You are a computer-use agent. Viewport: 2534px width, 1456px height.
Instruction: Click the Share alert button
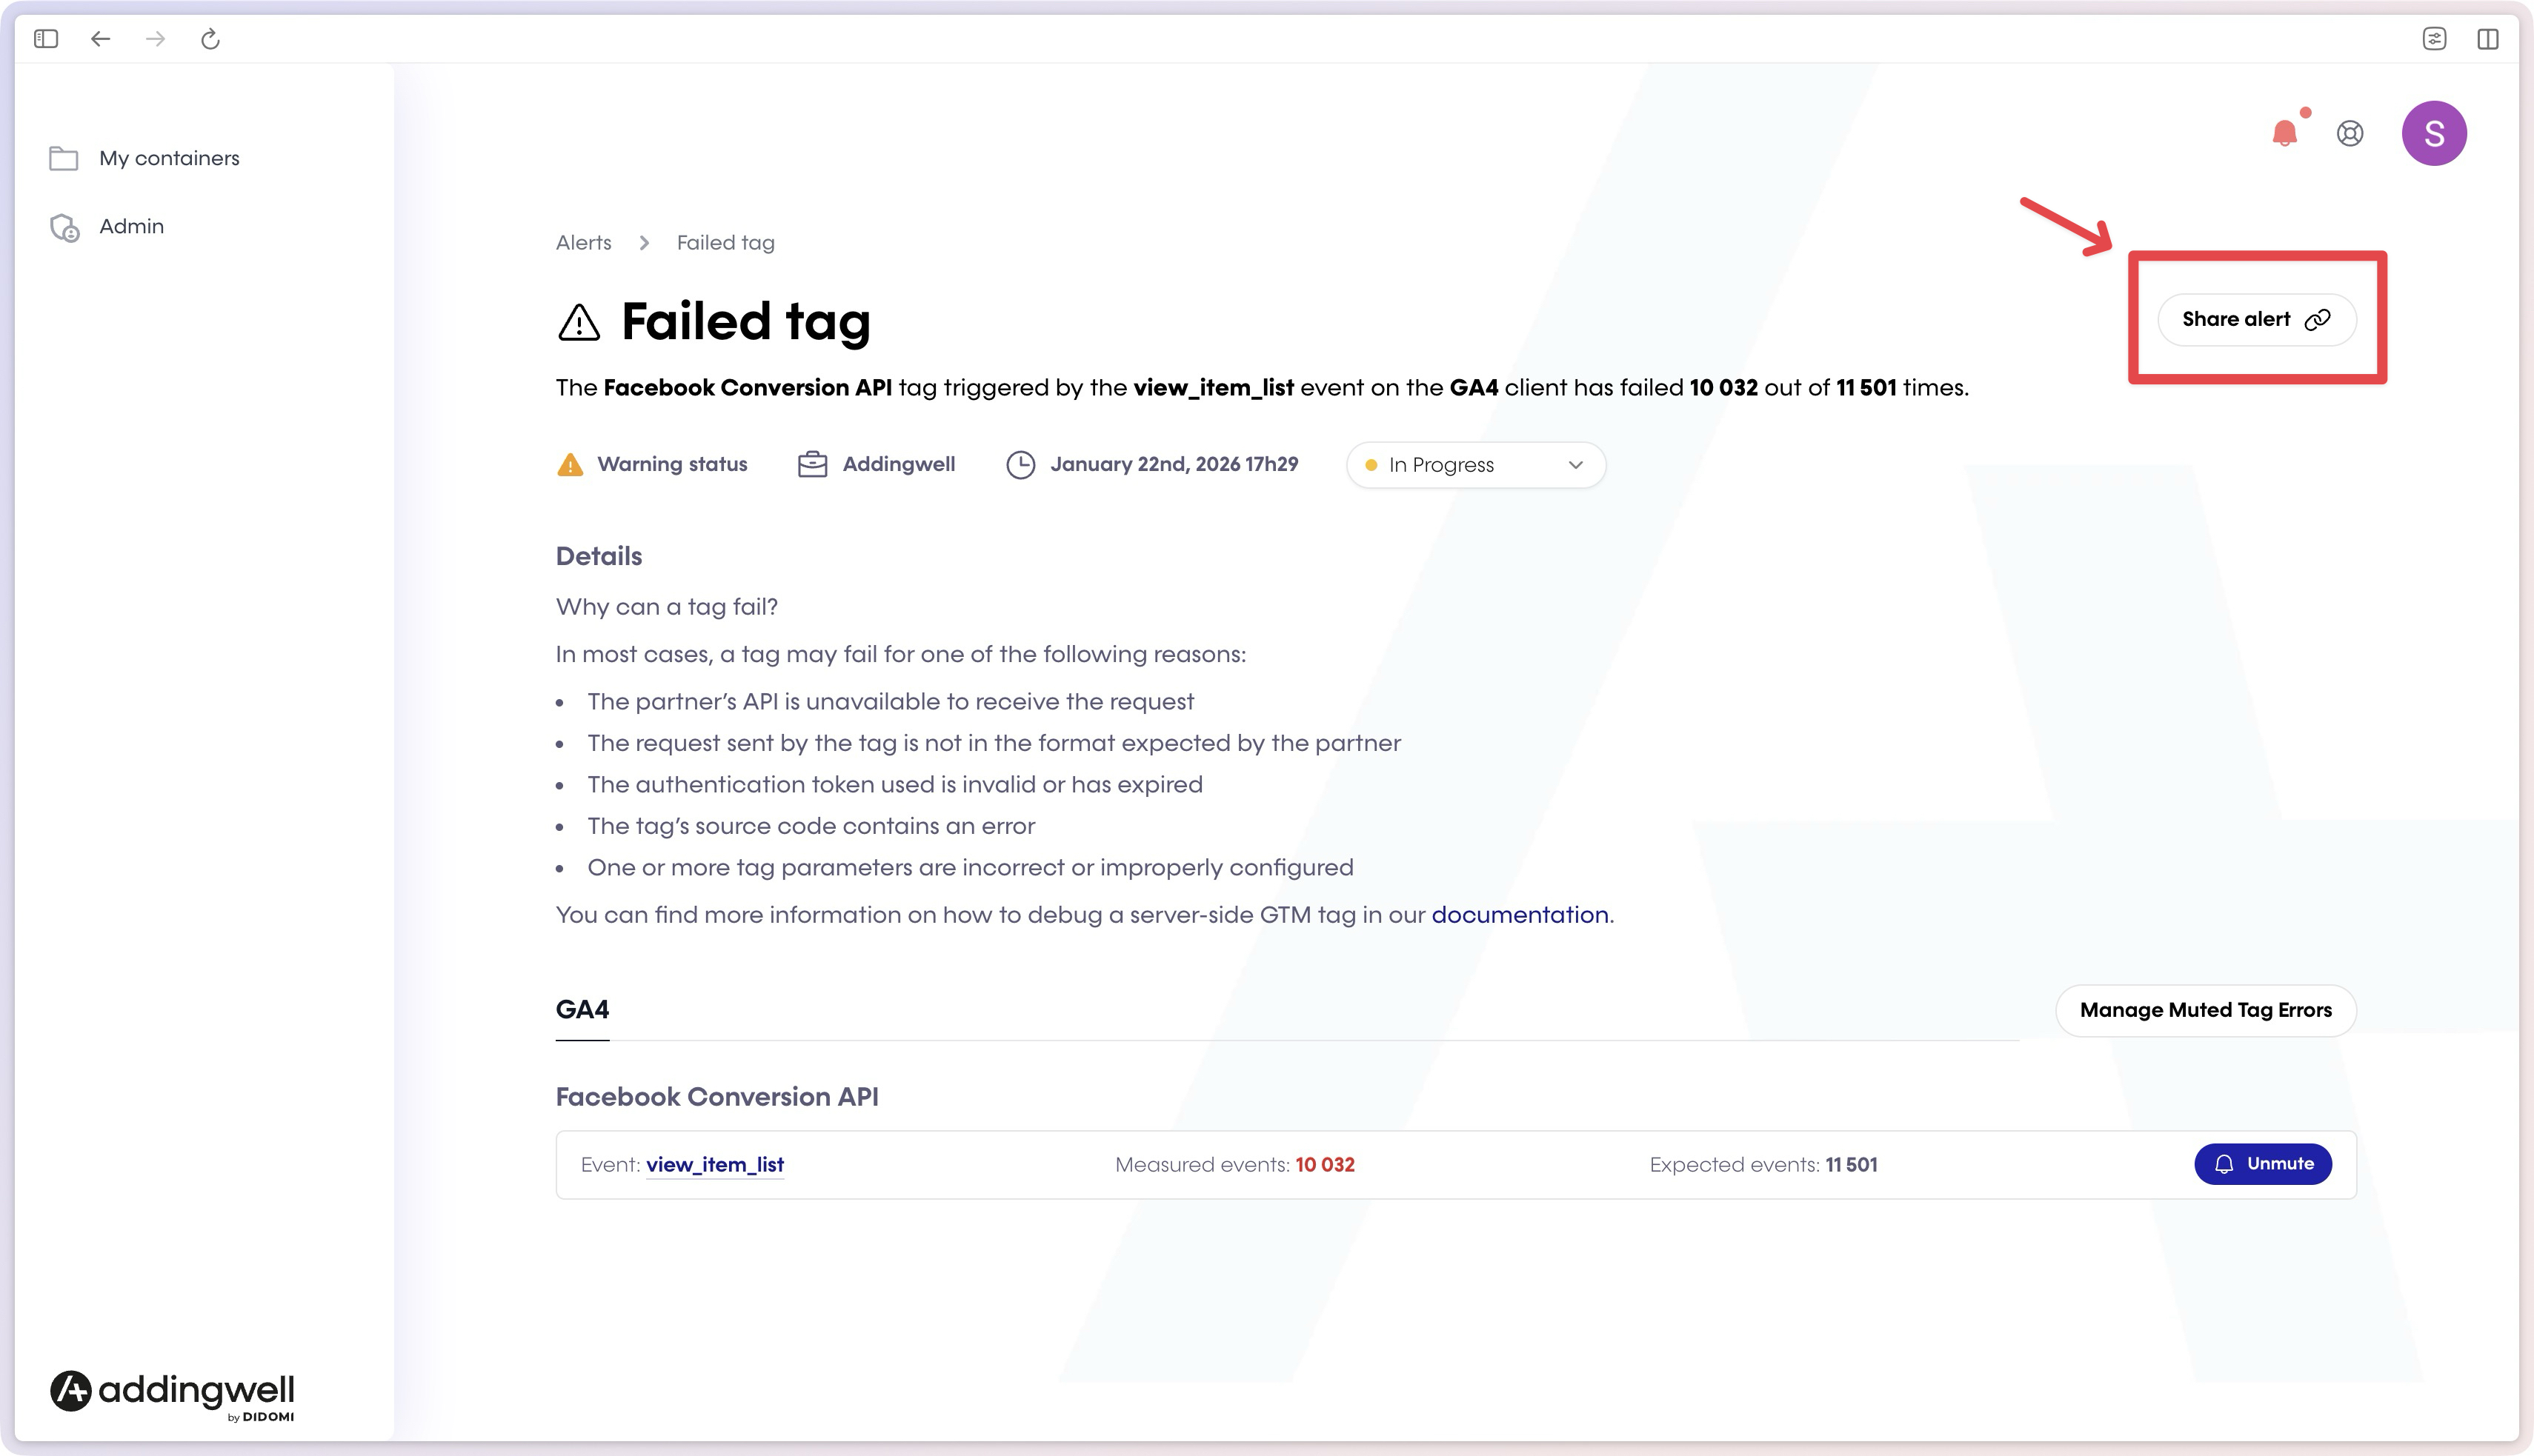[x=2256, y=319]
